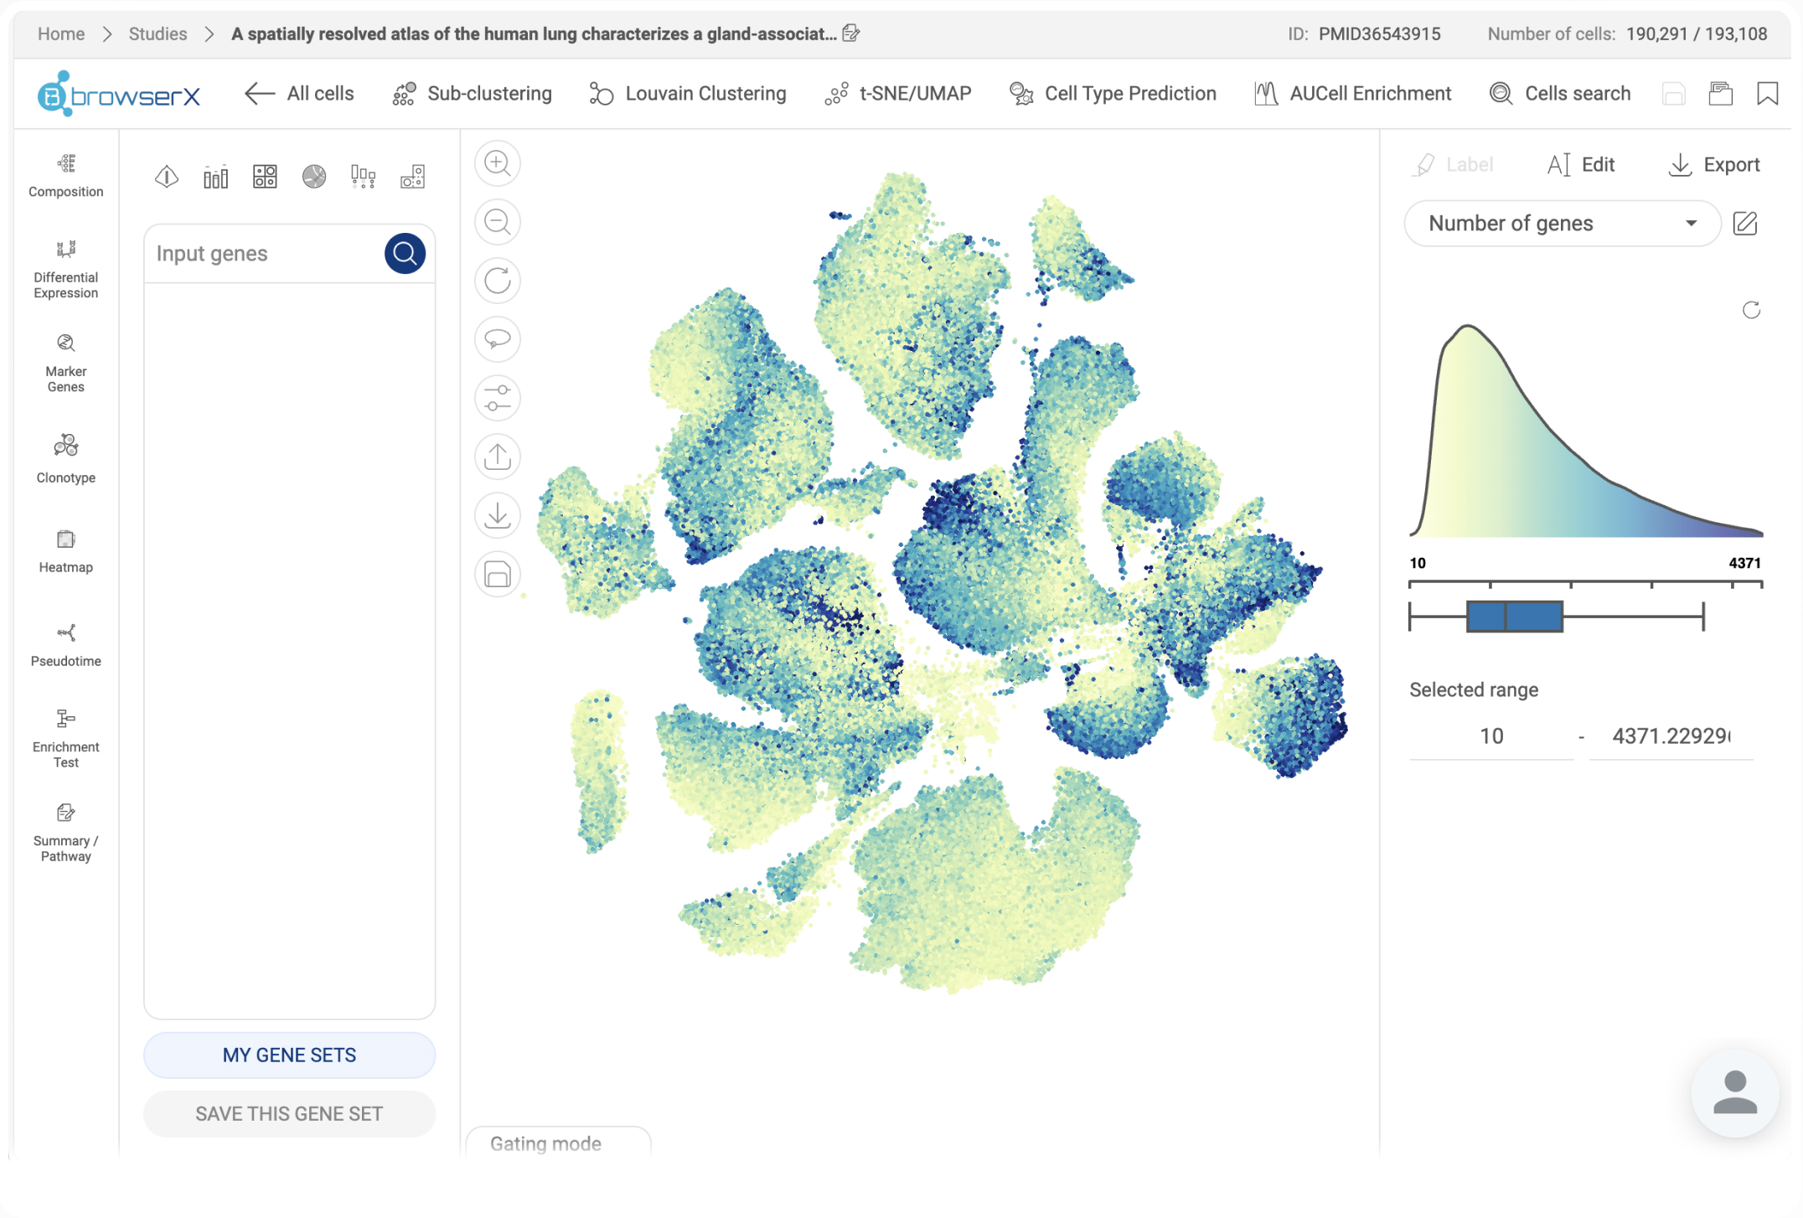Image resolution: width=1803 pixels, height=1218 pixels.
Task: Click the bookmark icon in top bar
Action: 1768,93
